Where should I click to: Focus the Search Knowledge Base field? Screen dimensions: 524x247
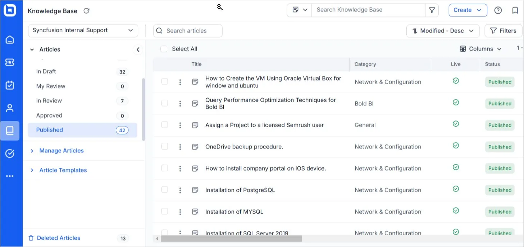(x=368, y=10)
